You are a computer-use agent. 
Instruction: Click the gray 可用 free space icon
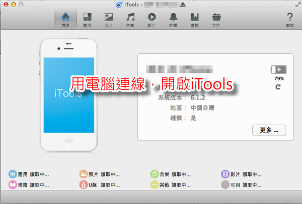tap(225, 185)
